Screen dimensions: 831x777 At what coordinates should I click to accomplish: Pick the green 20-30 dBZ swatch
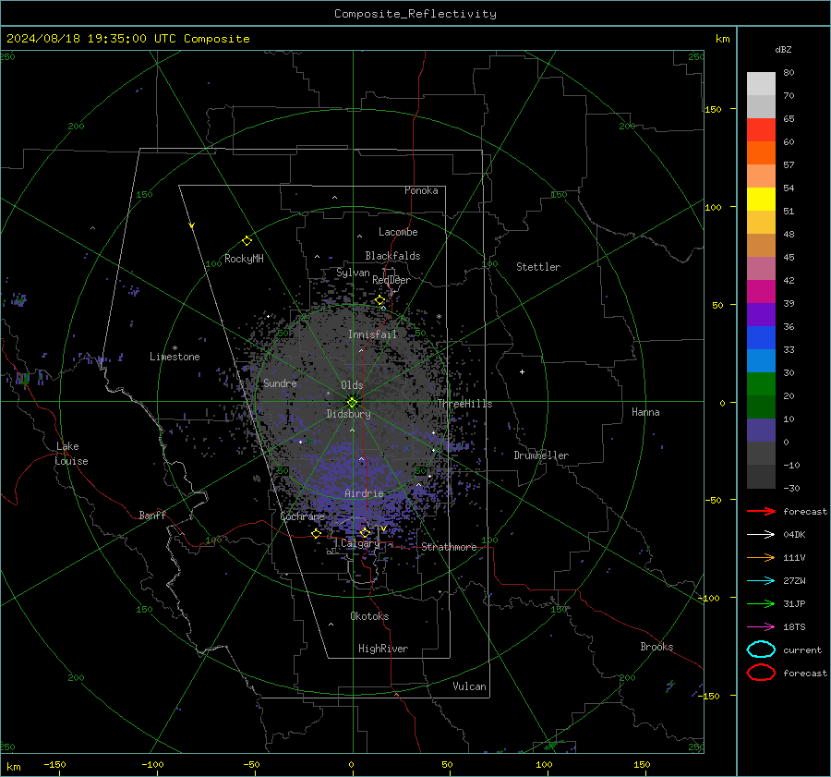[x=761, y=384]
